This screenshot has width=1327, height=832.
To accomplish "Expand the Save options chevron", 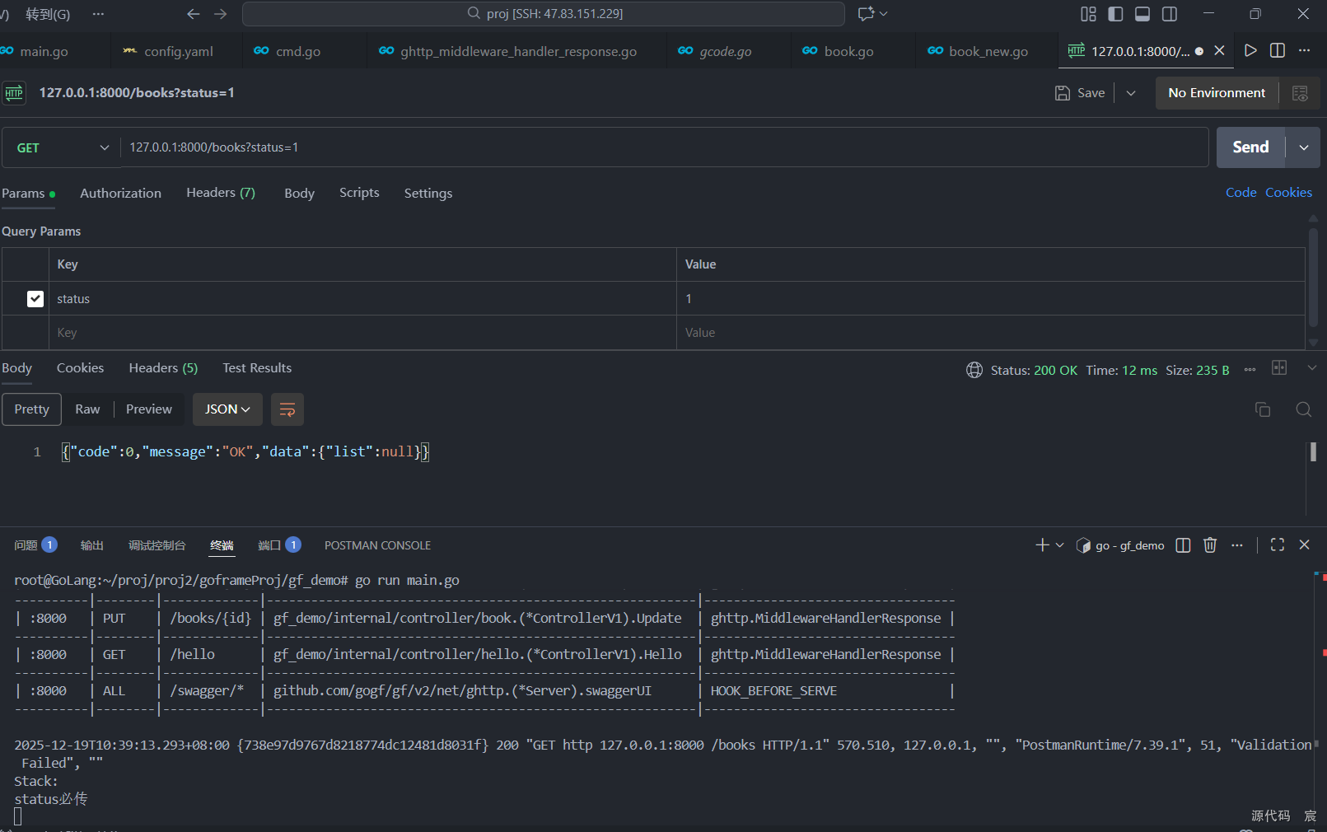I will tap(1131, 93).
